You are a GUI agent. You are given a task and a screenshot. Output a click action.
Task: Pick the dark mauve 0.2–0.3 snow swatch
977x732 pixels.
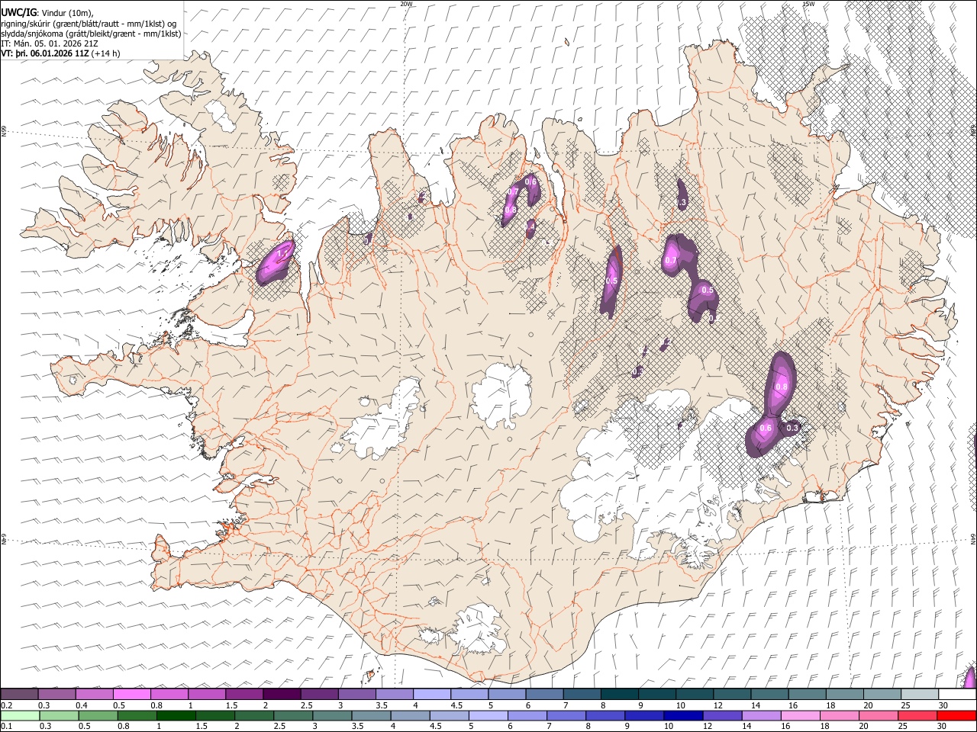coord(20,694)
